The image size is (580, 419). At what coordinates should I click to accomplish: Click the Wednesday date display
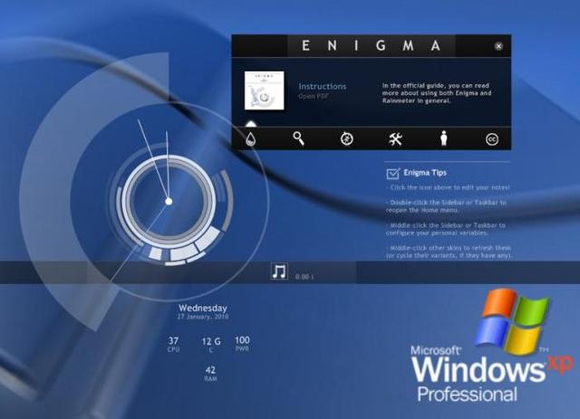coord(202,309)
